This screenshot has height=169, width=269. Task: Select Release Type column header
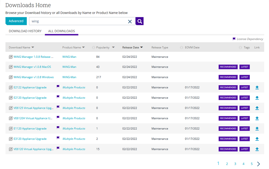click(160, 48)
